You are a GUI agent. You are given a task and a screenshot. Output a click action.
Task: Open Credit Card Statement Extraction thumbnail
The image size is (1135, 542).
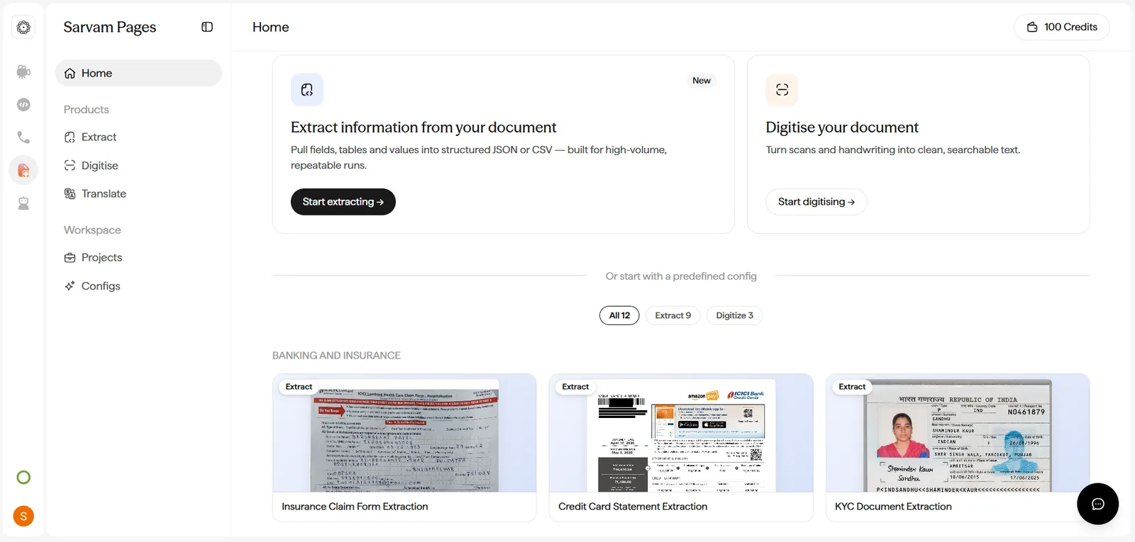point(681,434)
